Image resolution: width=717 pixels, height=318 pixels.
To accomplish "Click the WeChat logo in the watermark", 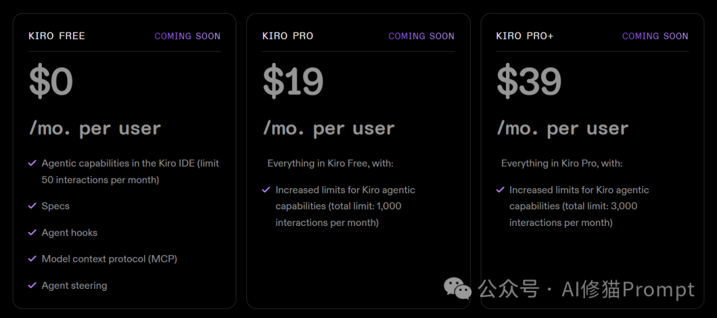I will click(457, 289).
